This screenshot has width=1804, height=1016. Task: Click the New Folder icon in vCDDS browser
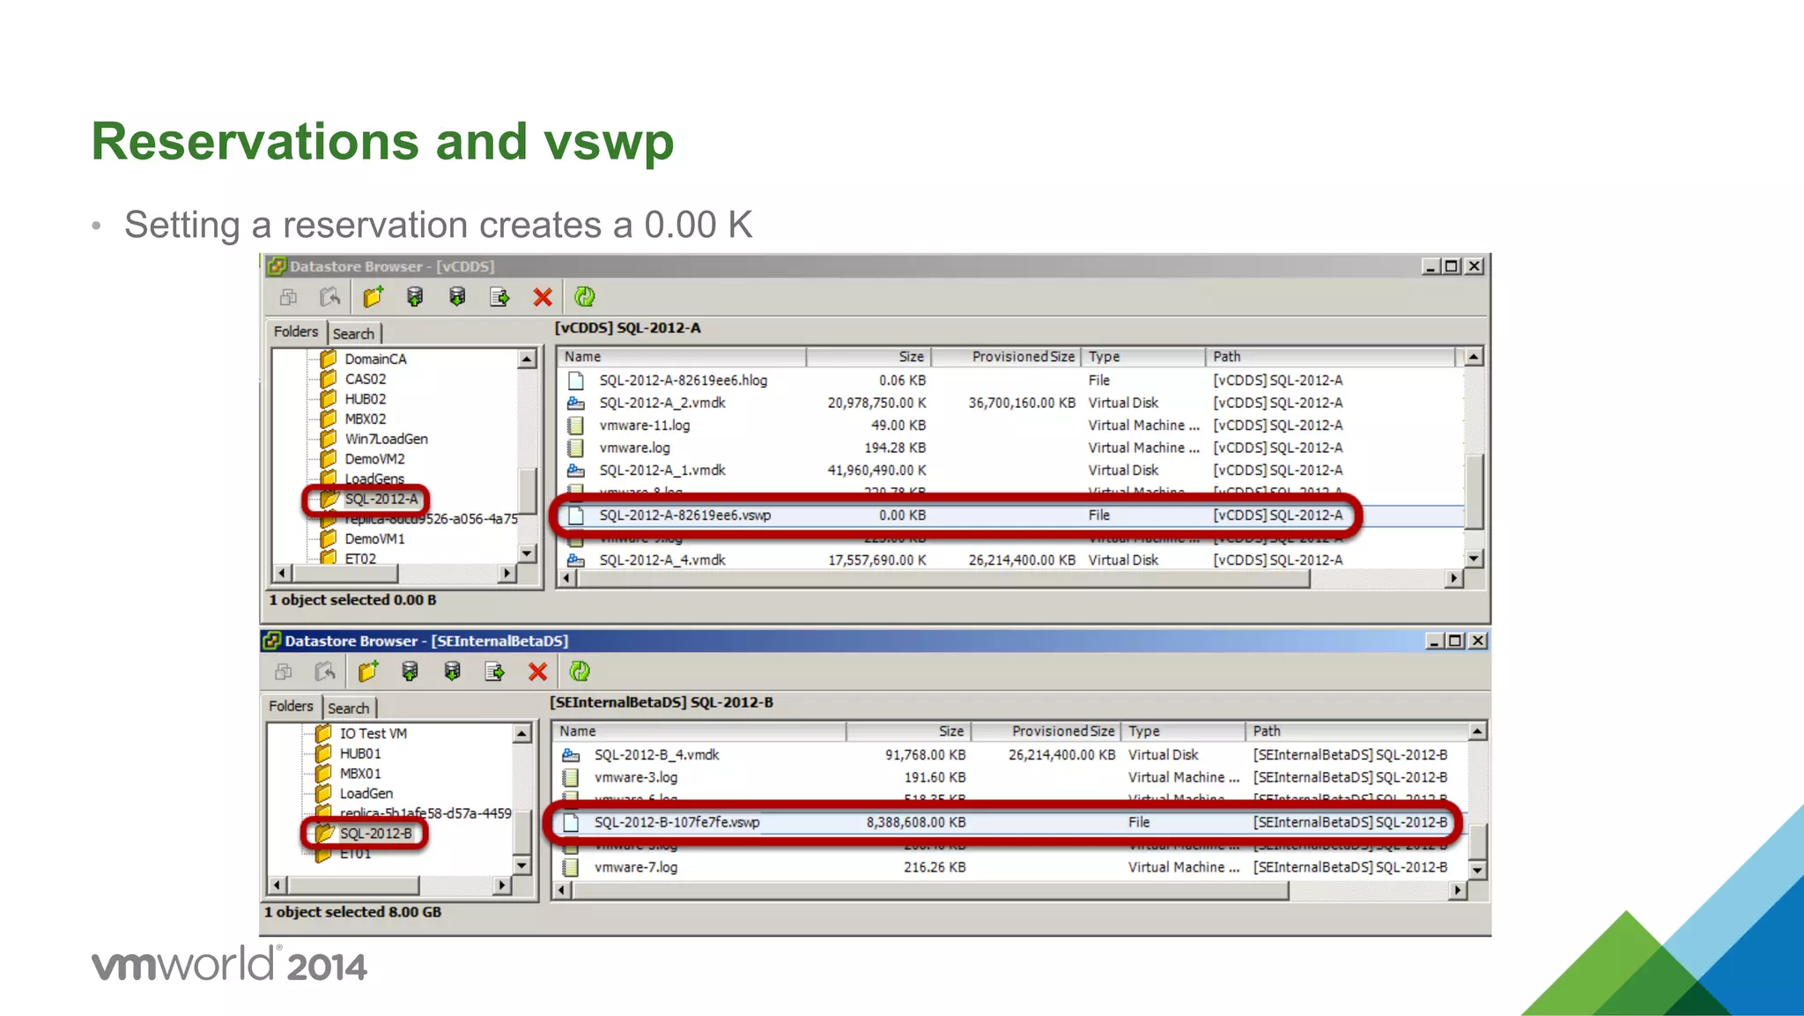pos(373,297)
